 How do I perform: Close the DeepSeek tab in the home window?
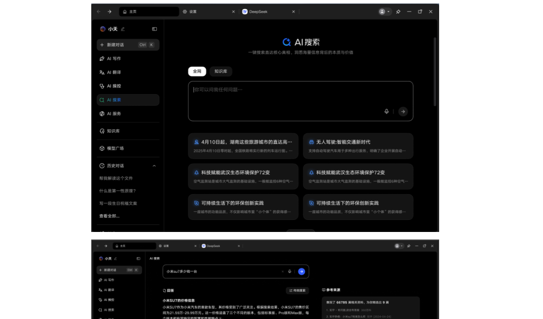click(x=293, y=12)
